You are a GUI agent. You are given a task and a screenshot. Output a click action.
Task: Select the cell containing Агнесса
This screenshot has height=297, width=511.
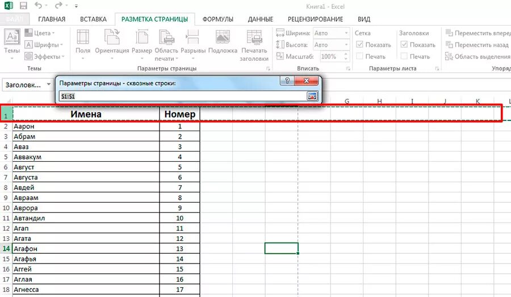pyautogui.click(x=86, y=290)
